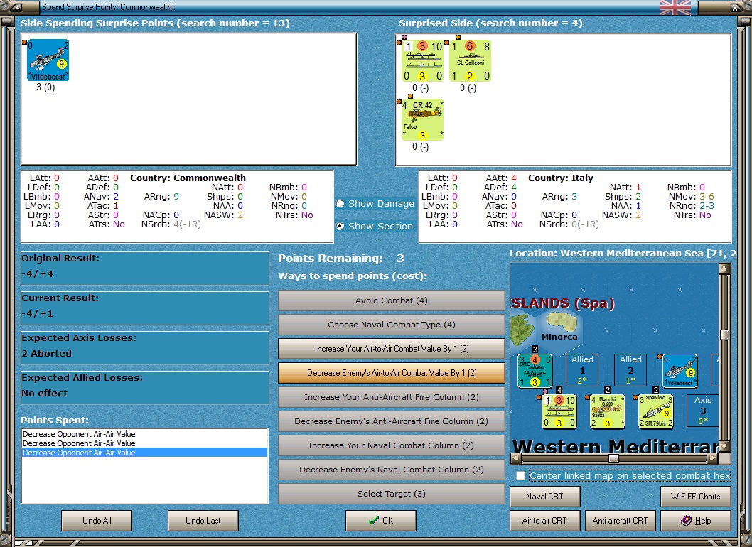This screenshot has height=547, width=752.
Task: Click the Vildebeest counter on the map
Action: 680,371
